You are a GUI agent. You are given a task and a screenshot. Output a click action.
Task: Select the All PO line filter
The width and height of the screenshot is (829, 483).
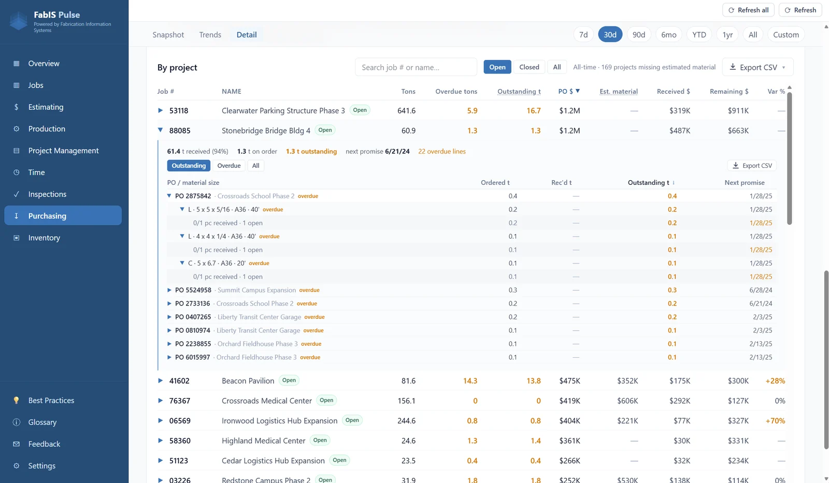point(255,166)
